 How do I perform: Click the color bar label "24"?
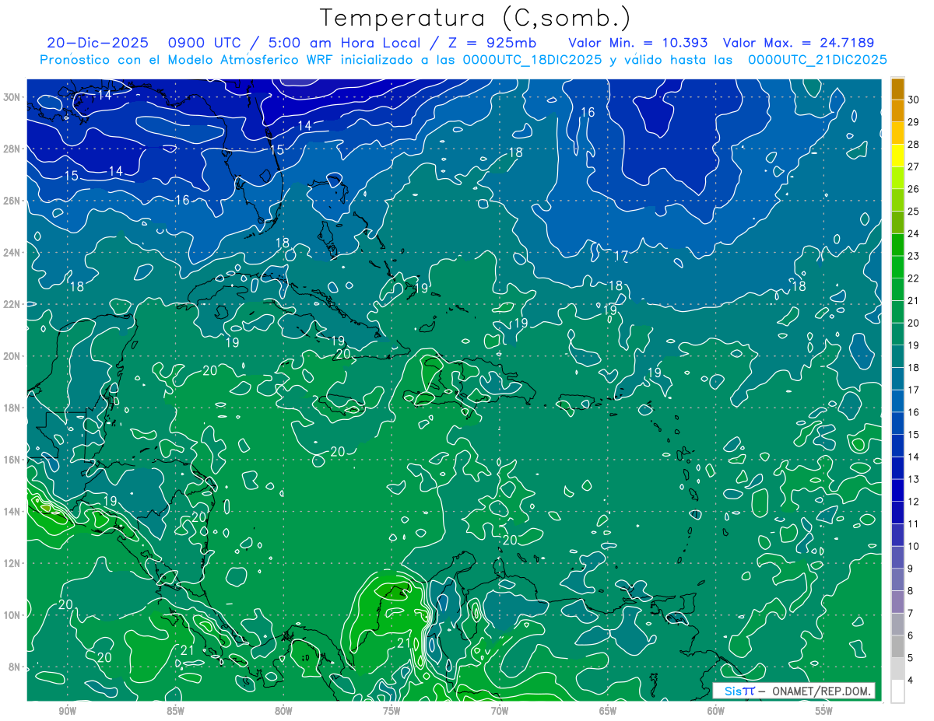click(913, 233)
